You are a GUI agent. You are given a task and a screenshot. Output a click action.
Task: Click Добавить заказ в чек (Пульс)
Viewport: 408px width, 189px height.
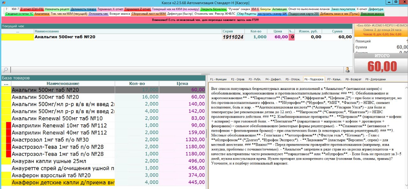click(x=340, y=14)
